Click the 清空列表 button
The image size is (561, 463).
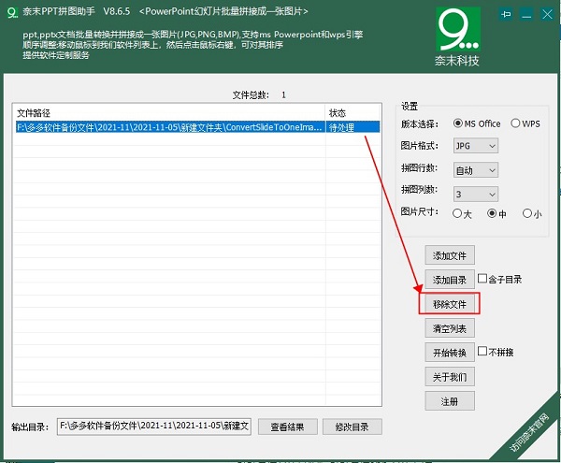coord(450,328)
